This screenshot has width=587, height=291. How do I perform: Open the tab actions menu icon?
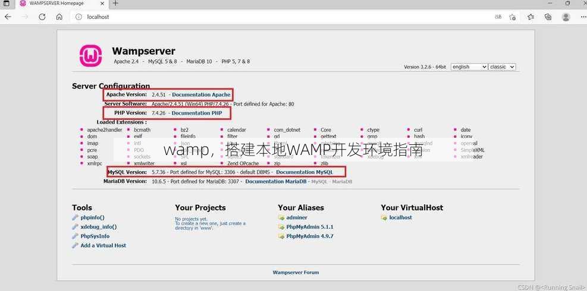click(x=7, y=4)
